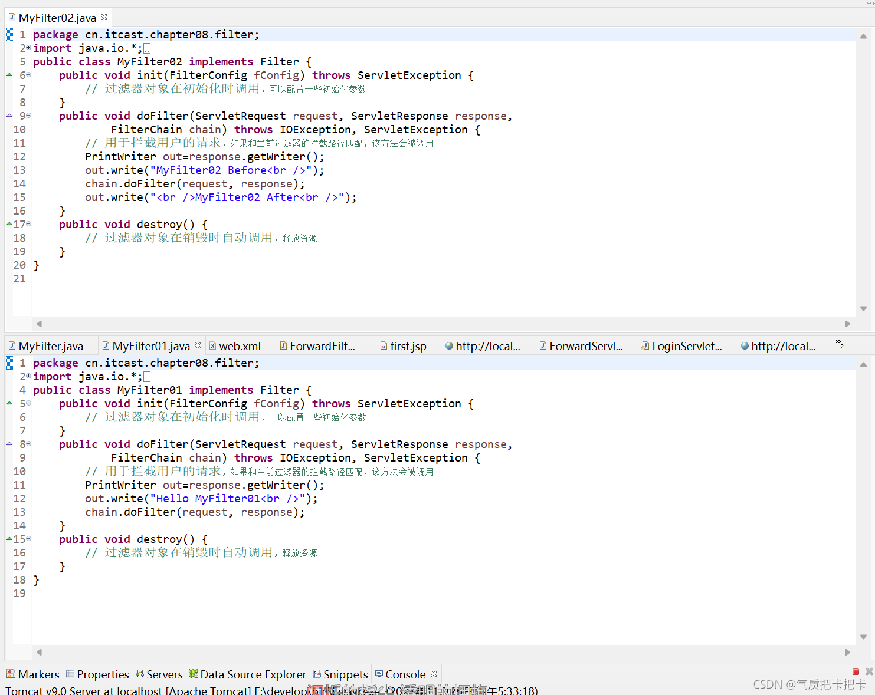The width and height of the screenshot is (875, 695).
Task: Close the Console view
Action: (434, 674)
